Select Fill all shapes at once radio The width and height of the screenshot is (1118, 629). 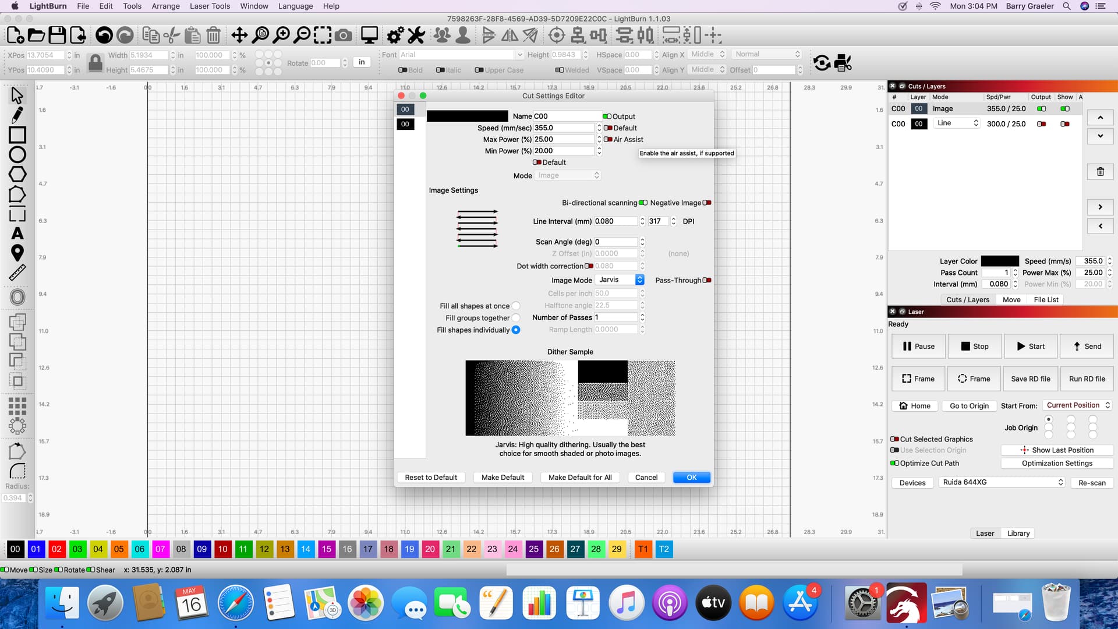(x=516, y=306)
